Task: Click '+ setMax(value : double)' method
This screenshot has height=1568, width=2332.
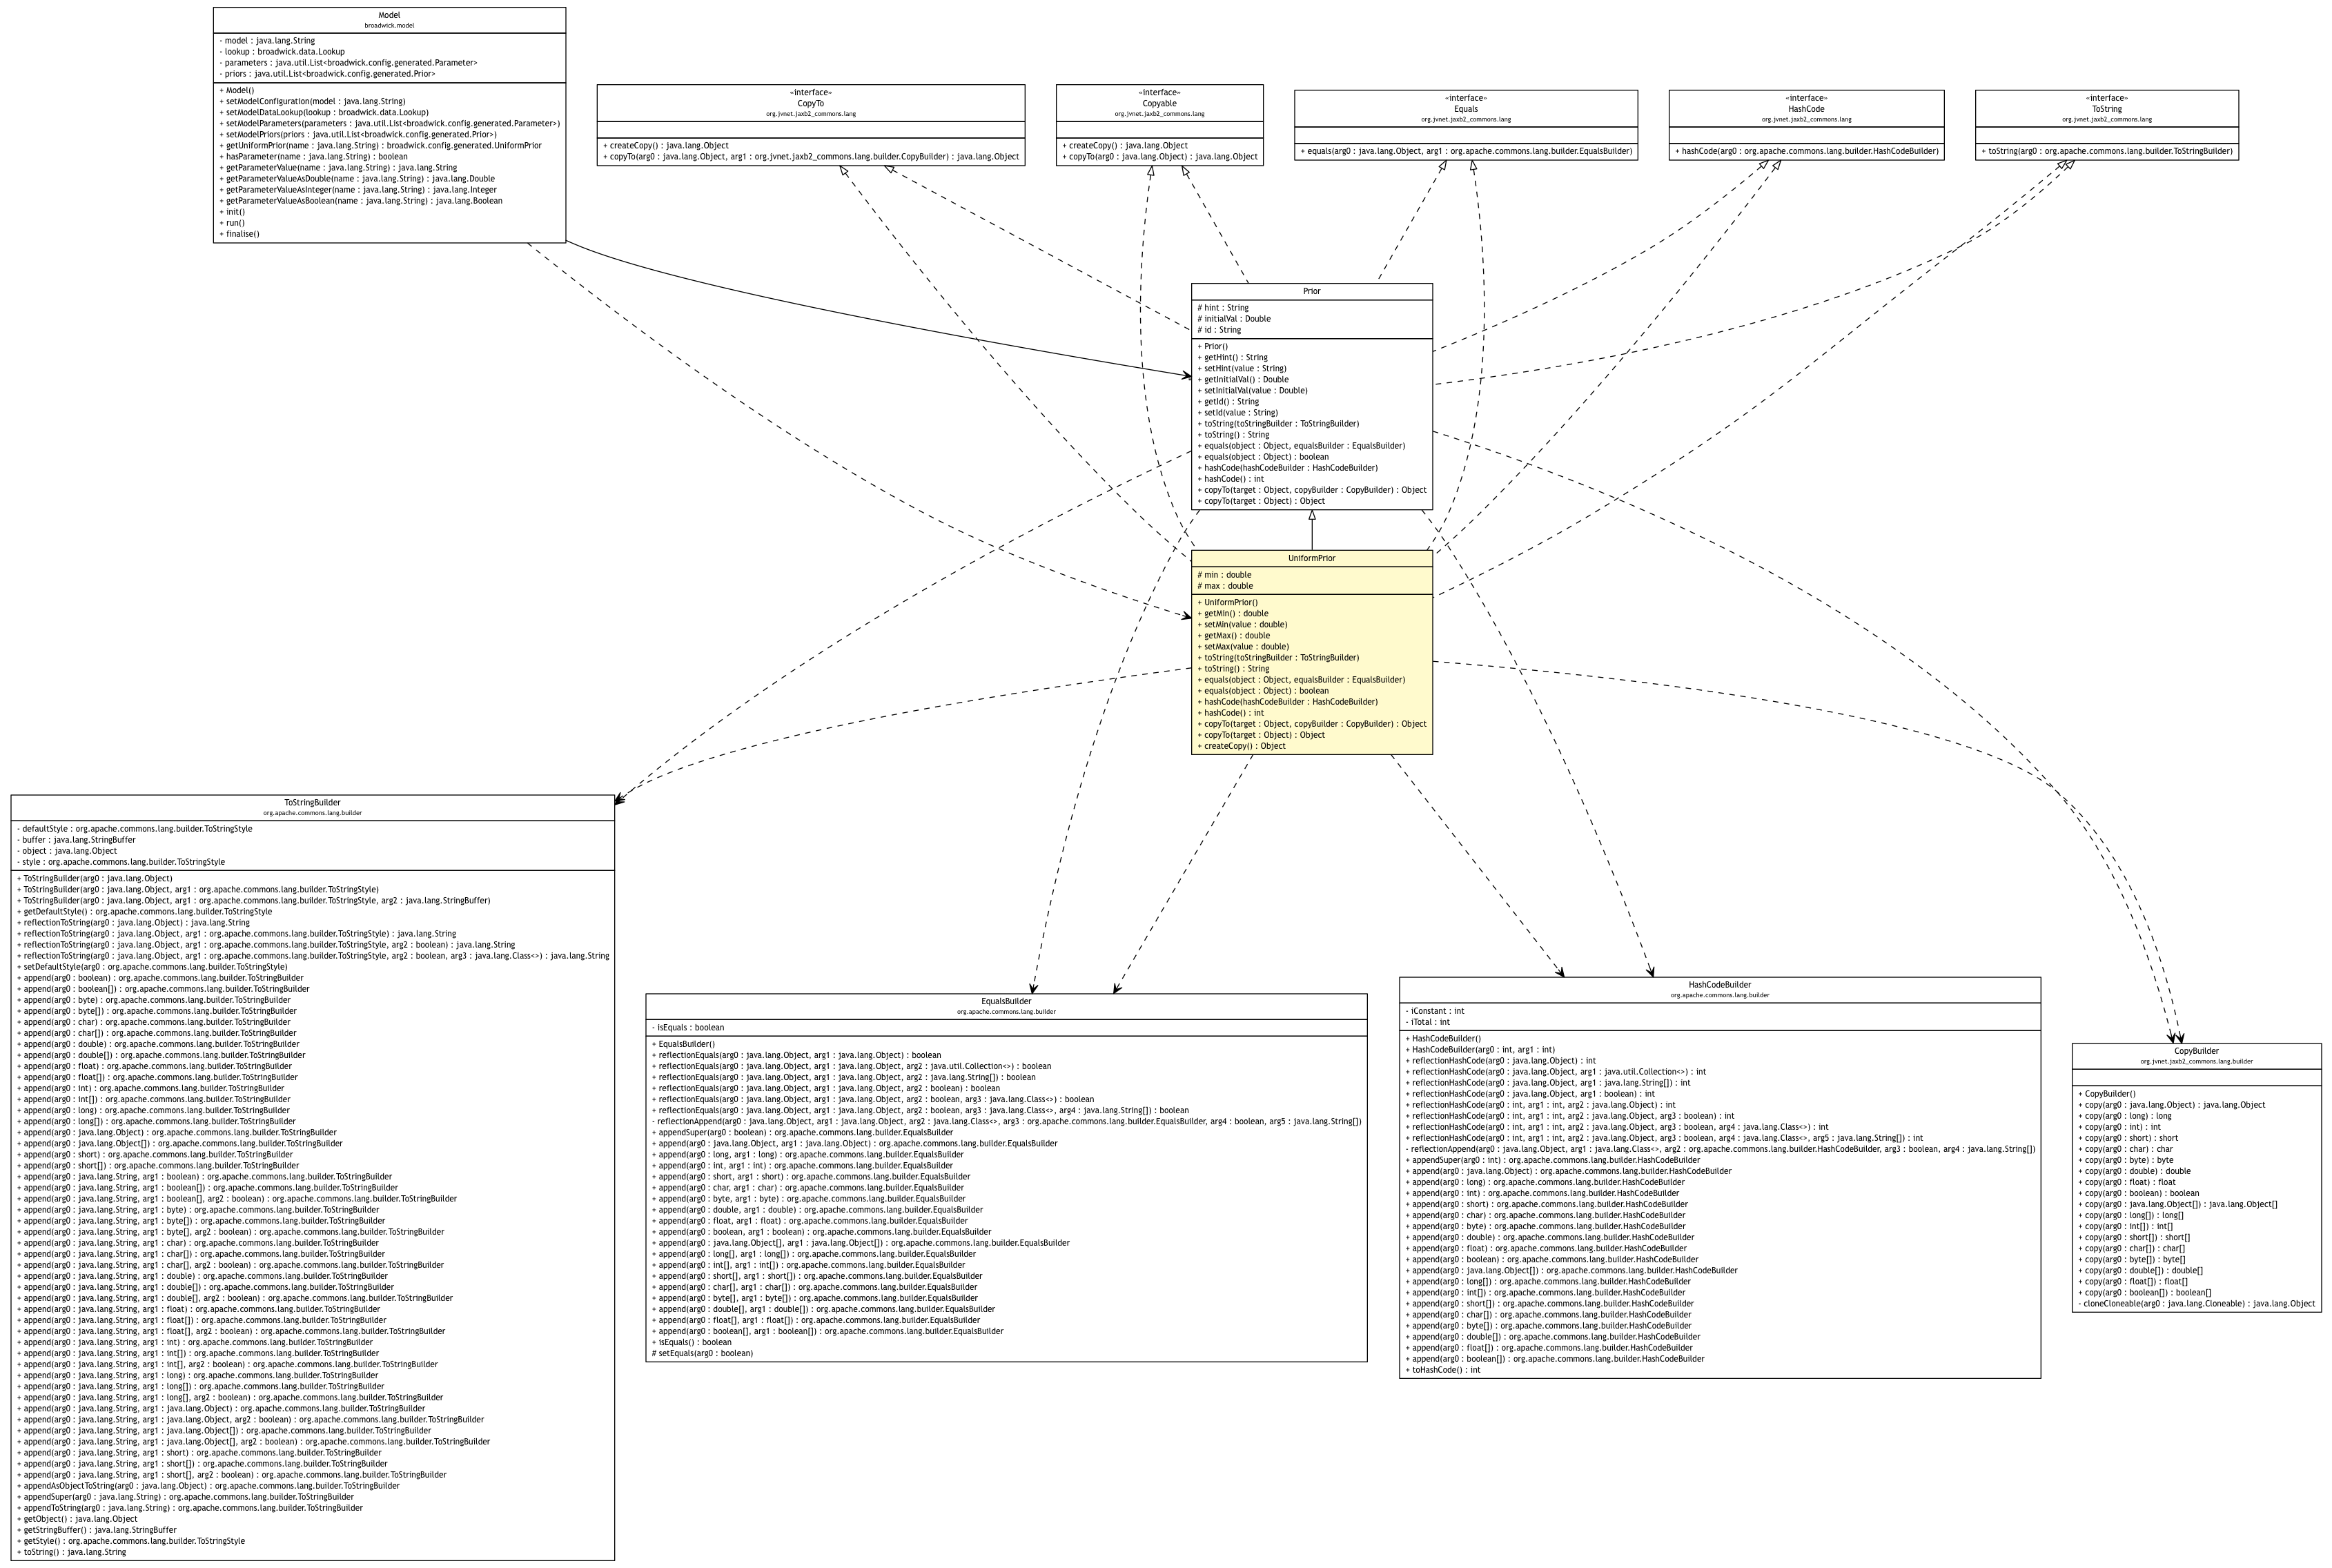Action: (x=1243, y=647)
